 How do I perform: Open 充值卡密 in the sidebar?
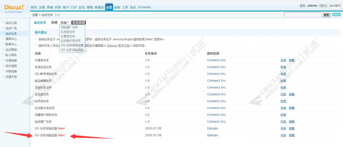pyautogui.click(x=11, y=77)
